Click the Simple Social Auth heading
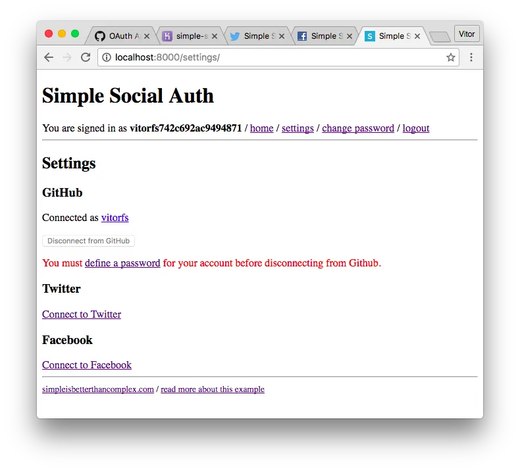Screen dimensions: 520x471 click(128, 95)
